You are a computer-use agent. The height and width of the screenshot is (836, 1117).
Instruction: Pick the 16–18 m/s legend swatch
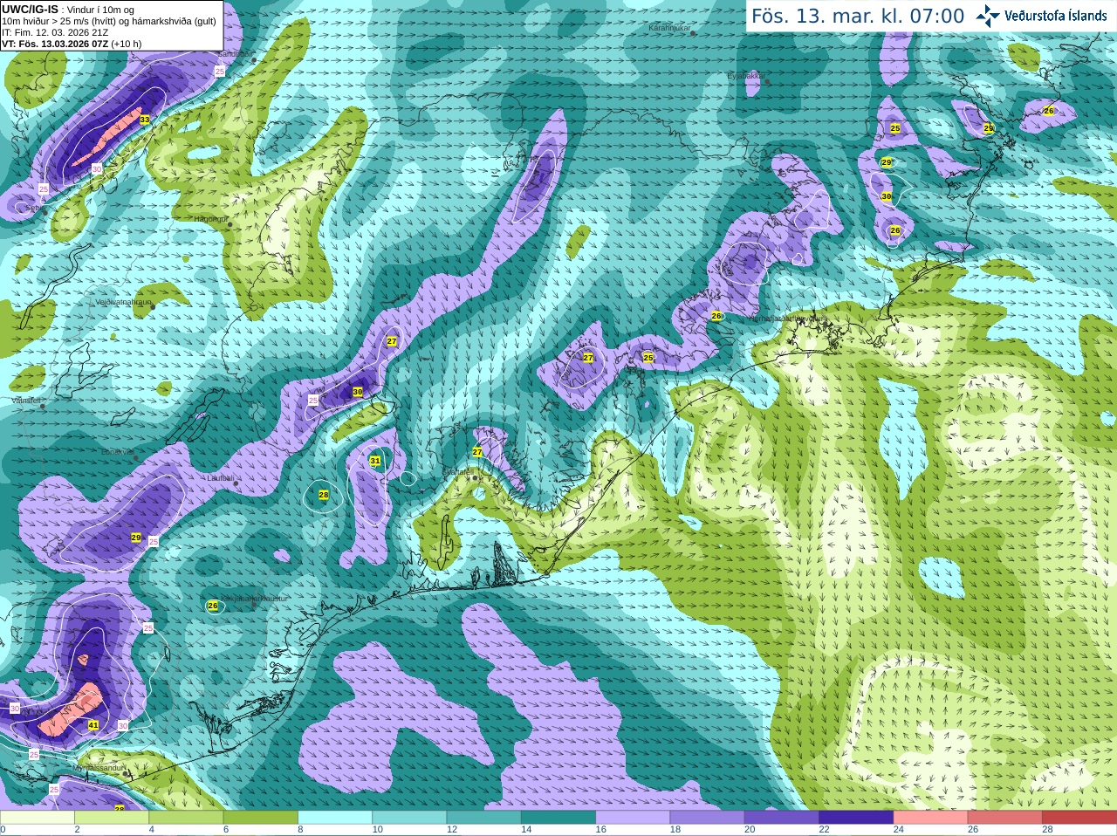tap(633, 818)
